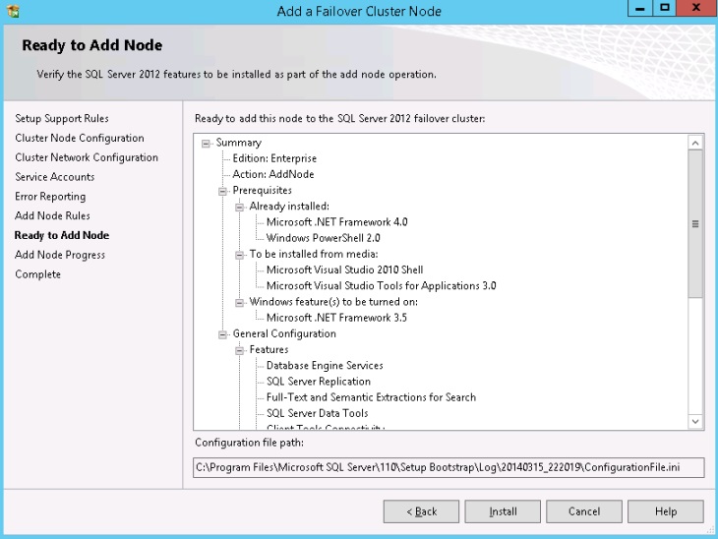The height and width of the screenshot is (539, 718).
Task: Select the Add Node Progress step
Action: (x=60, y=255)
